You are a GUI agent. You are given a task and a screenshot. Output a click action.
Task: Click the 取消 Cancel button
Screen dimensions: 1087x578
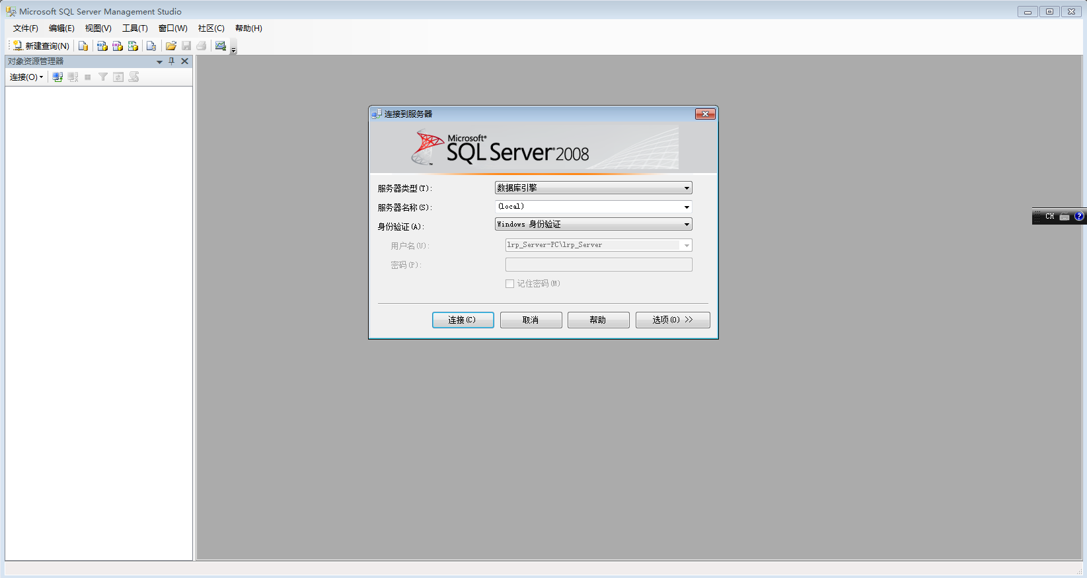(x=531, y=320)
